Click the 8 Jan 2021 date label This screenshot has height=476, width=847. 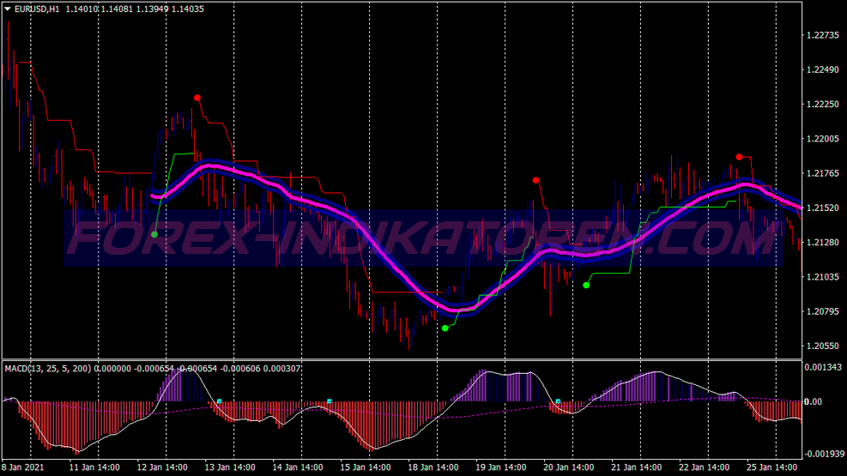pyautogui.click(x=22, y=467)
